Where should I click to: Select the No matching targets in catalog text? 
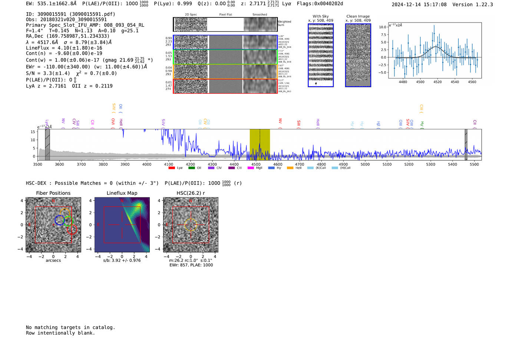[70, 327]
